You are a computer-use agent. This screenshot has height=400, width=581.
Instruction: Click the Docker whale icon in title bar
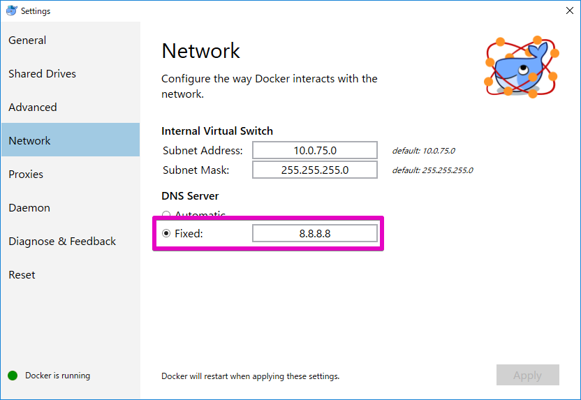coord(11,10)
